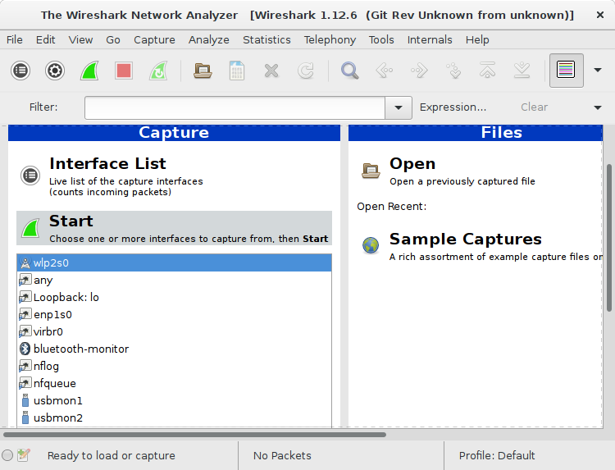Click green fin icon beside Start heading

click(30, 228)
